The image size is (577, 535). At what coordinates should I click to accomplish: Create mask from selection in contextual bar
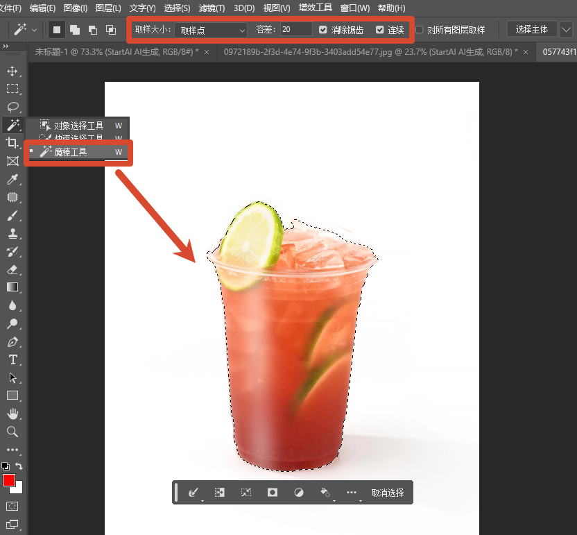click(273, 492)
